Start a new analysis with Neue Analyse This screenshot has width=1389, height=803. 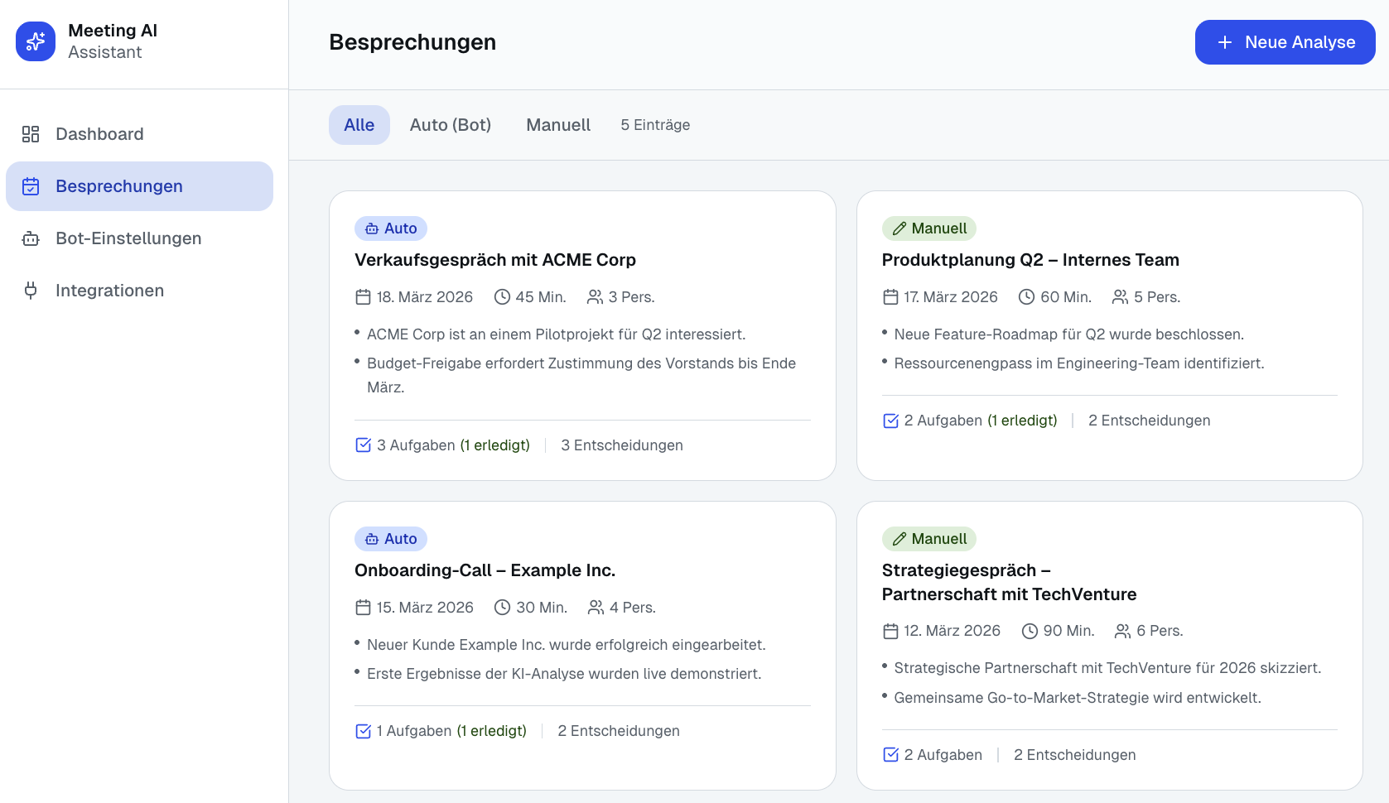coord(1285,42)
